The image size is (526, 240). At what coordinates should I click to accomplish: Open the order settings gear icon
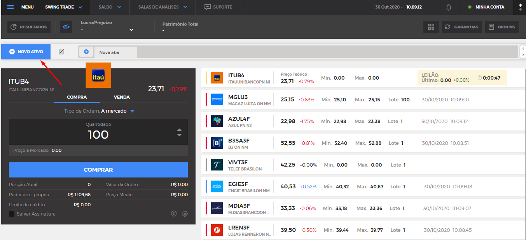[185, 214]
